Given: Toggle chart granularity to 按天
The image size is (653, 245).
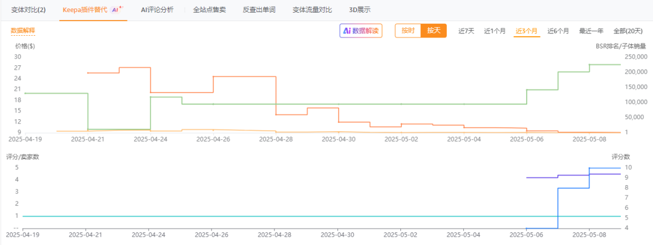Looking at the screenshot, I should [434, 31].
